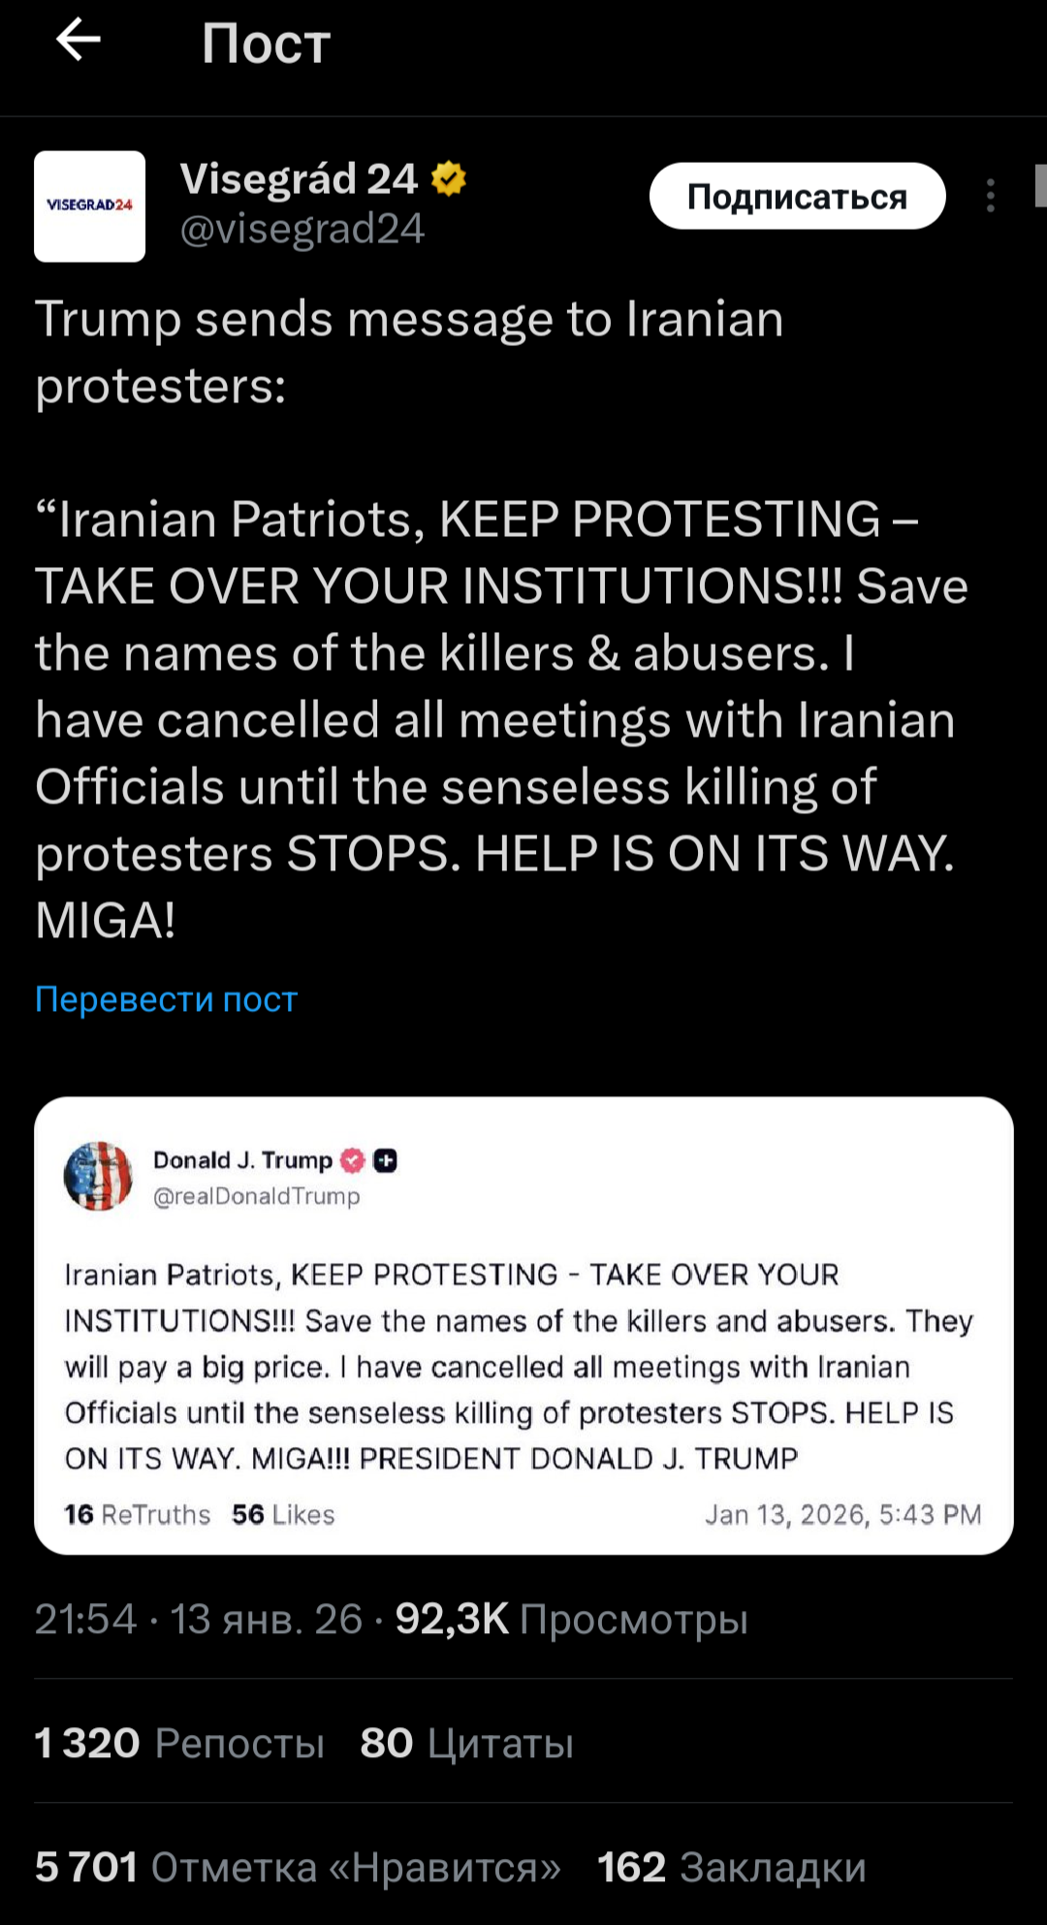Tap Перевести пост translate link
This screenshot has width=1047, height=1925.
click(166, 998)
